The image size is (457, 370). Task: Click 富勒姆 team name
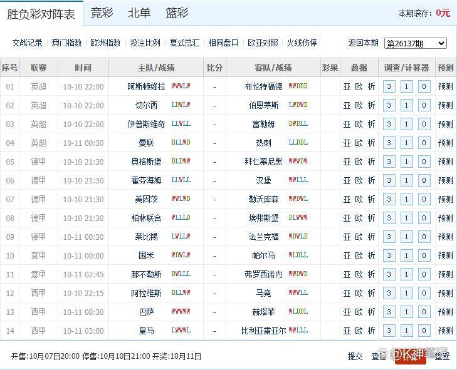pos(263,124)
